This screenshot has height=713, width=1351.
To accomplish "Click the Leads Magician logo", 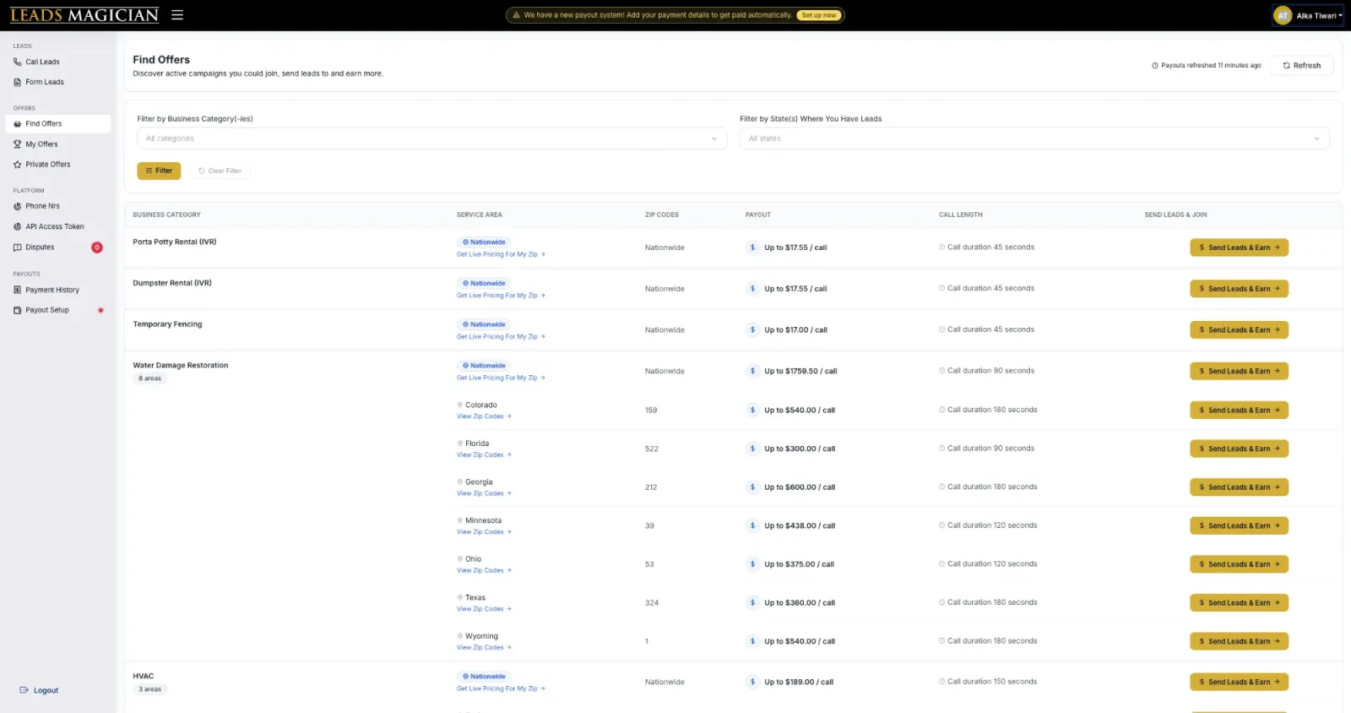I will (x=84, y=15).
